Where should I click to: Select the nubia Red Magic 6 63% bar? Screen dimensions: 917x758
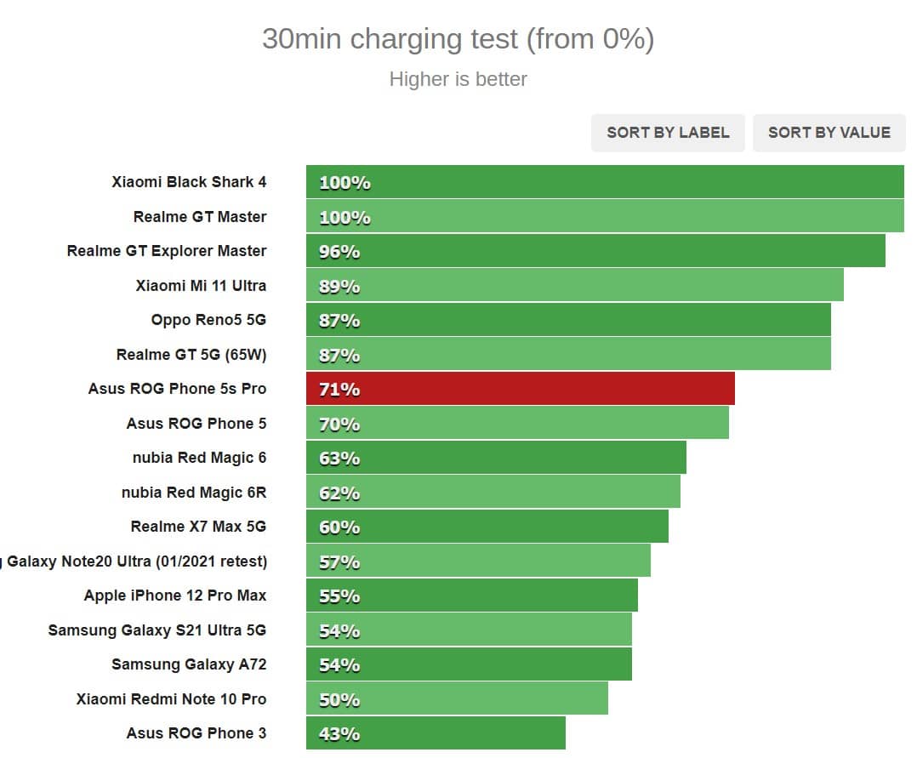coord(496,458)
